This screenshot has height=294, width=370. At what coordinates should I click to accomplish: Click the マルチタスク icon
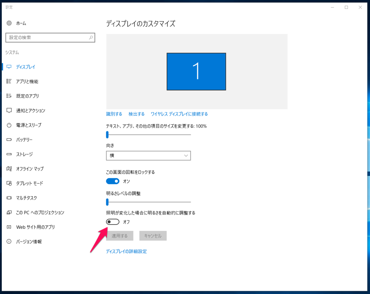point(9,198)
